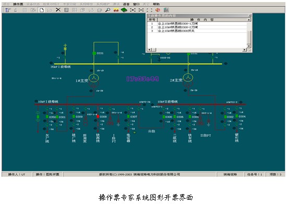
Task: Click the red circular toolbar icon
Action: (158, 10)
